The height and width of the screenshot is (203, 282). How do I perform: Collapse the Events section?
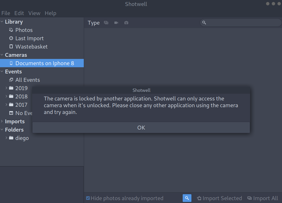coord(2,71)
